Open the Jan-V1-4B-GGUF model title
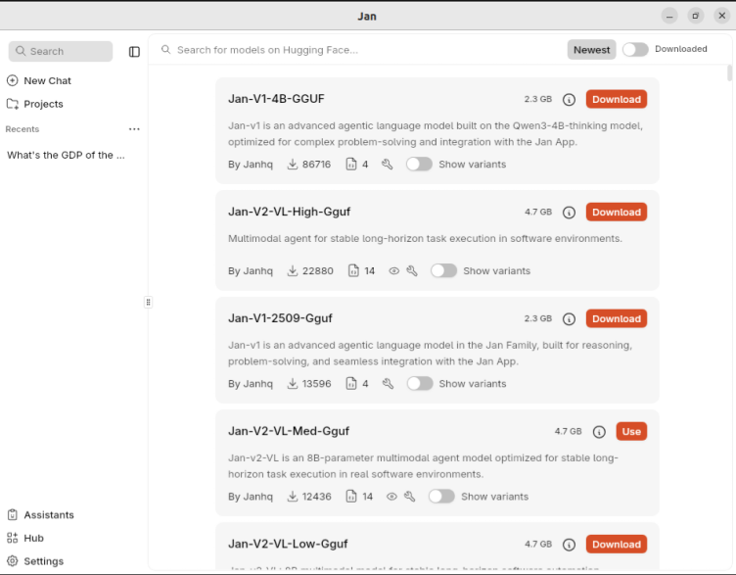The image size is (736, 575). [276, 99]
